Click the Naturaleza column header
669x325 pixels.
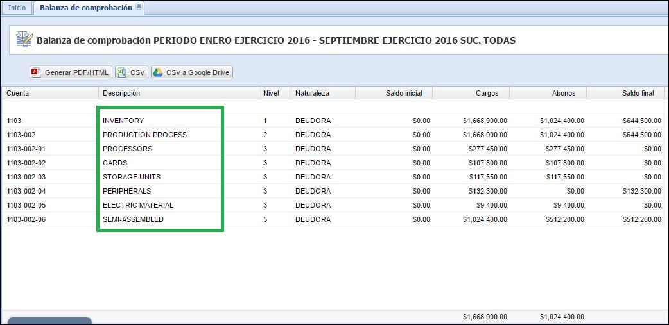point(324,93)
